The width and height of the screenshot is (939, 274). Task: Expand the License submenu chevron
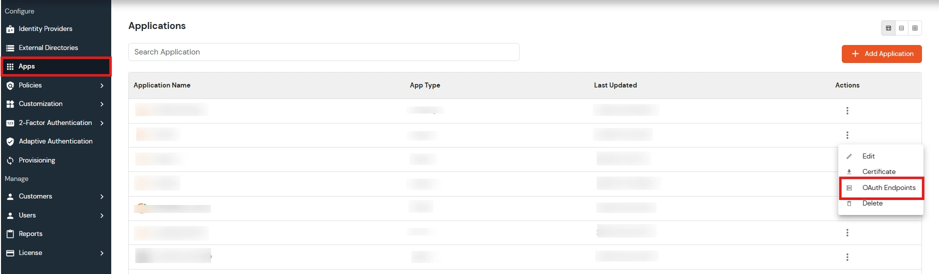tap(102, 253)
